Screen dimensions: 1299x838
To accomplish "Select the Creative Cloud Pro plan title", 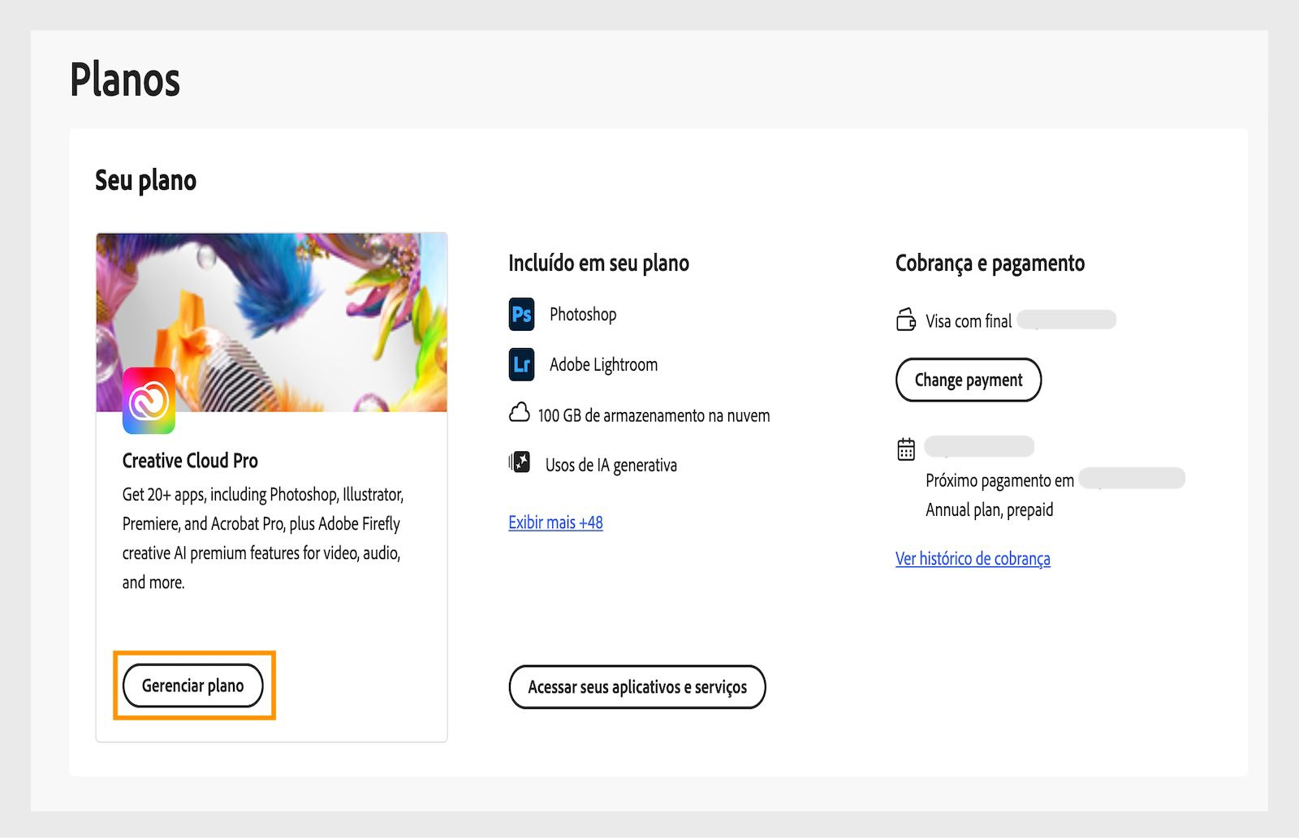I will coord(190,461).
